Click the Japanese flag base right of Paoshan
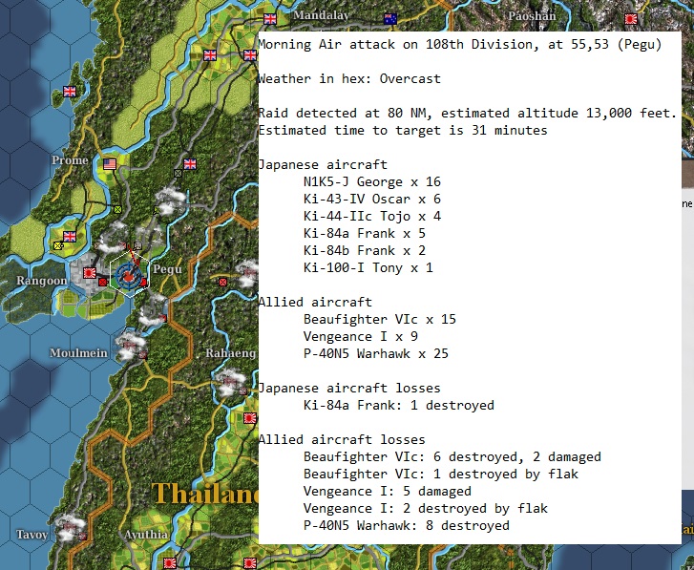 631,18
